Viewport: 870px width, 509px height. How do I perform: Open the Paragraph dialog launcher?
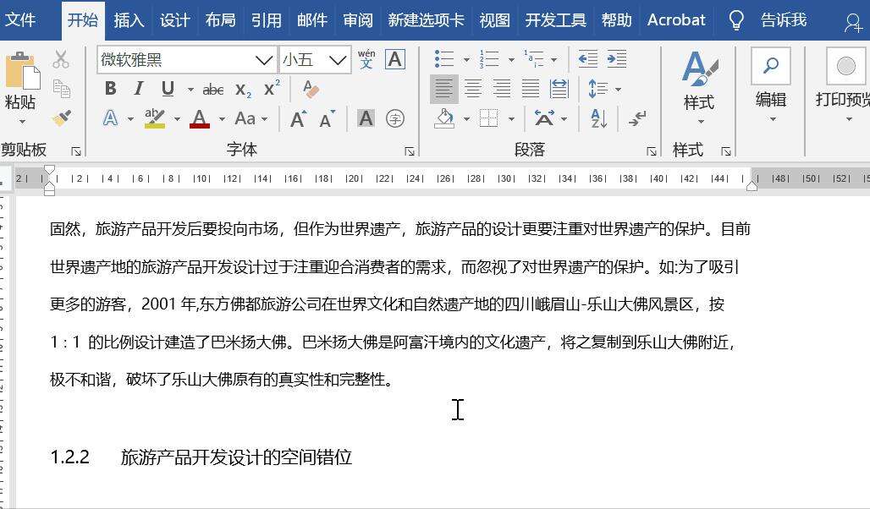[652, 151]
